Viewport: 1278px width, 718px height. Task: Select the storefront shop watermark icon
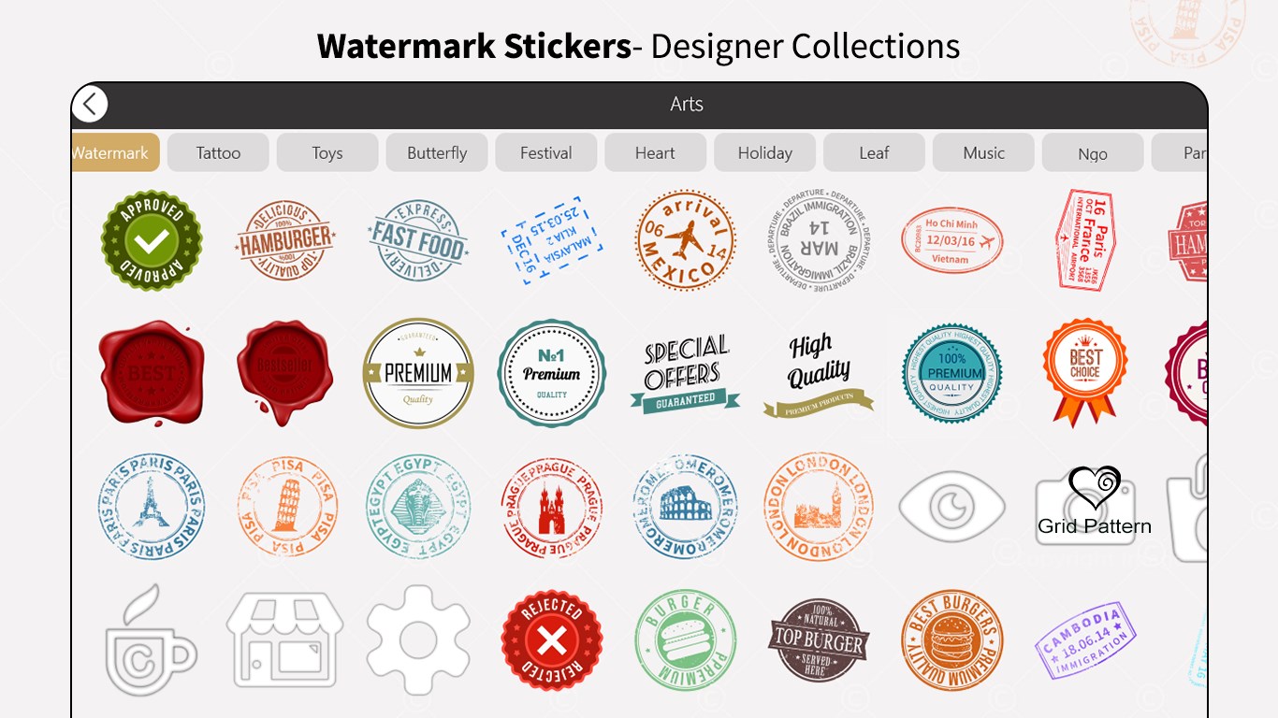click(285, 640)
